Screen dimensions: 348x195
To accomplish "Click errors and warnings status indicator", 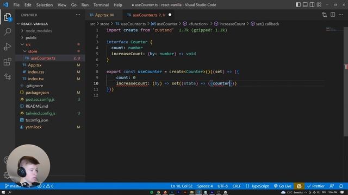I will pyautogui.click(x=45, y=186).
